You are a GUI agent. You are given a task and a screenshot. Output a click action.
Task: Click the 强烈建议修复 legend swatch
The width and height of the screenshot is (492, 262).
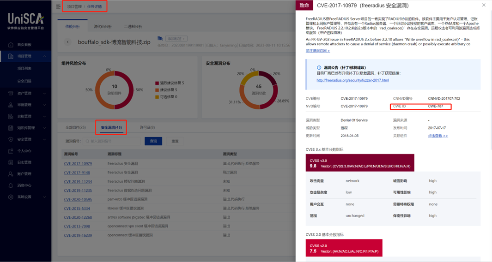click(157, 83)
